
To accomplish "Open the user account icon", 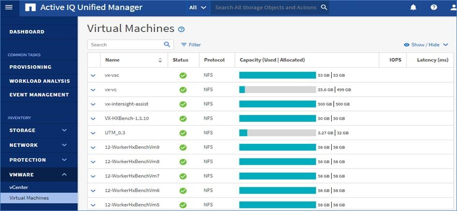I will click(453, 8).
